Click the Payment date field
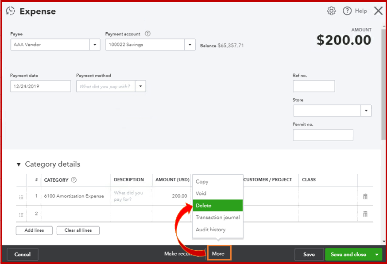 tap(40, 86)
